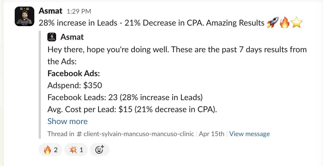Click the bold Facebook Ads heading
This screenshot has width=323, height=166.
point(74,73)
